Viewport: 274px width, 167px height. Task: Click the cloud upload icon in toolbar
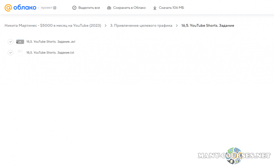coord(109,8)
